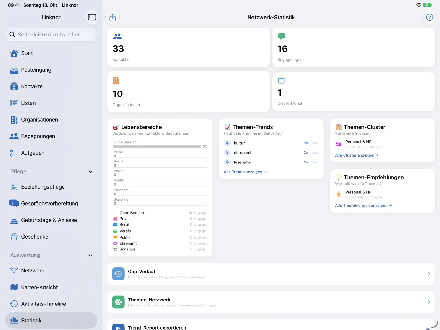The width and height of the screenshot is (440, 330).
Task: Click the sparkle icon next to lesereihe
Action: (x=228, y=162)
